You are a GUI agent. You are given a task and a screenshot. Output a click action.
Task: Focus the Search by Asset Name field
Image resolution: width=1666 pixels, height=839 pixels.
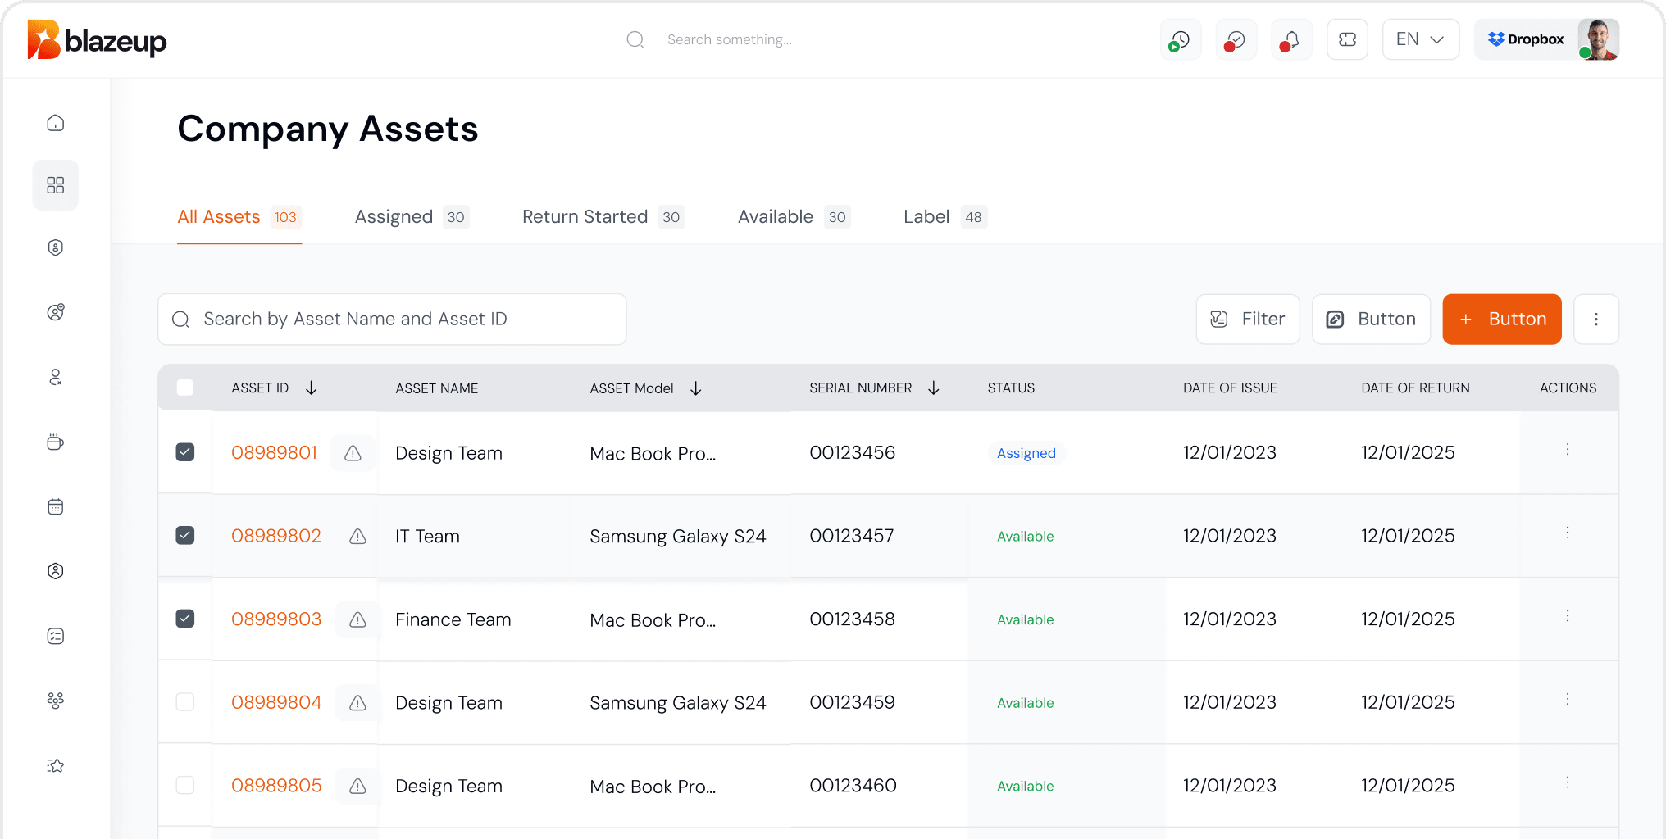(x=392, y=320)
